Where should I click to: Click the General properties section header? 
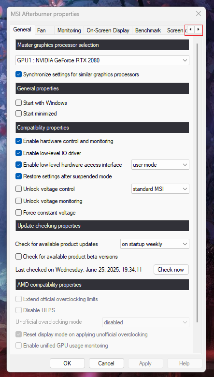pyautogui.click(x=102, y=88)
